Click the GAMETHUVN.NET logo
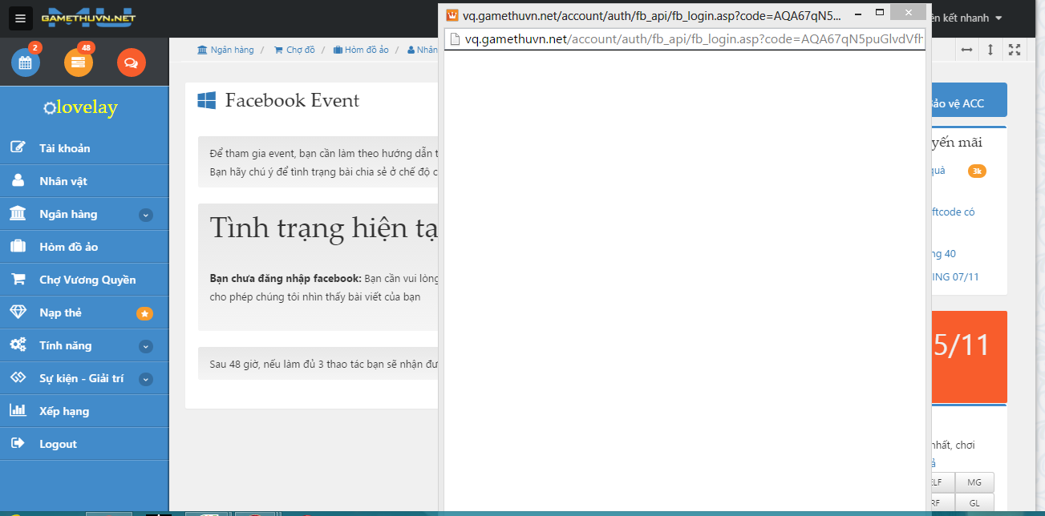Image resolution: width=1045 pixels, height=516 pixels. point(88,18)
